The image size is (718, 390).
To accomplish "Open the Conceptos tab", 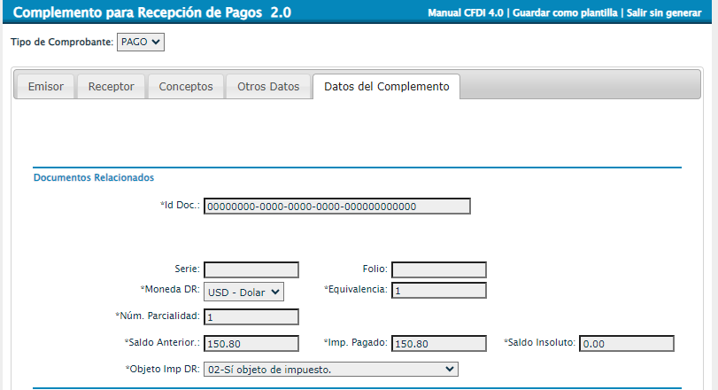I will pos(186,87).
